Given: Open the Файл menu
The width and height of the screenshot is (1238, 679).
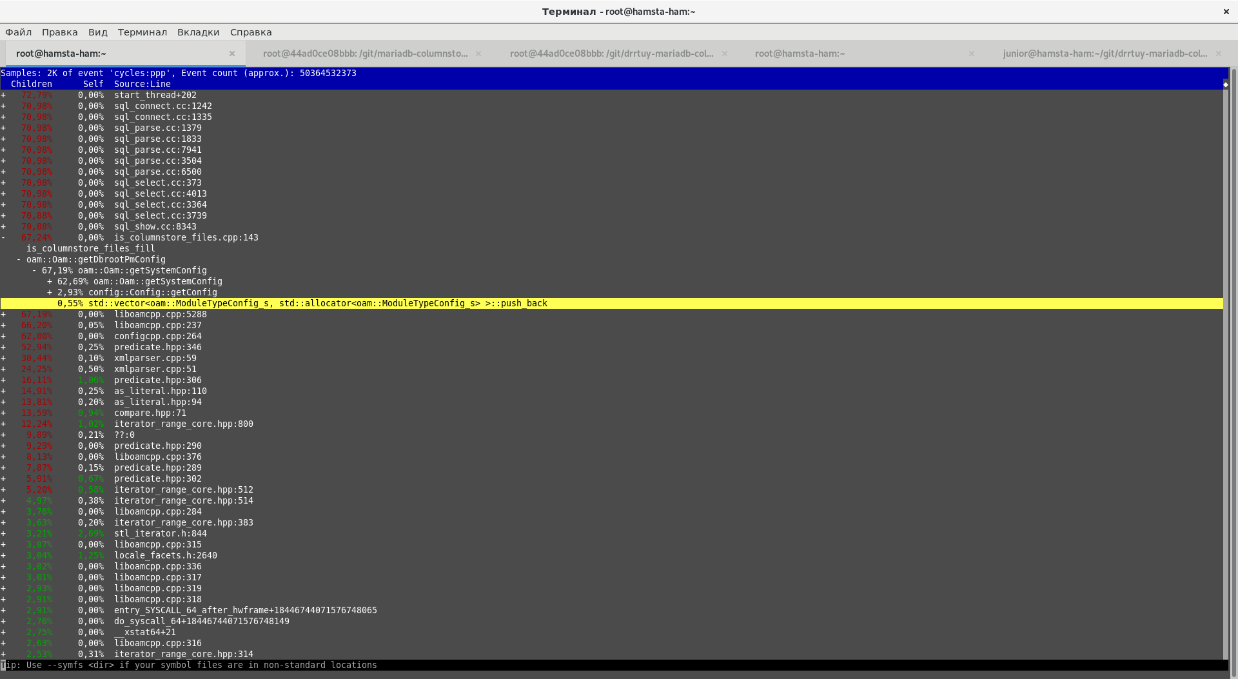Looking at the screenshot, I should coord(19,32).
